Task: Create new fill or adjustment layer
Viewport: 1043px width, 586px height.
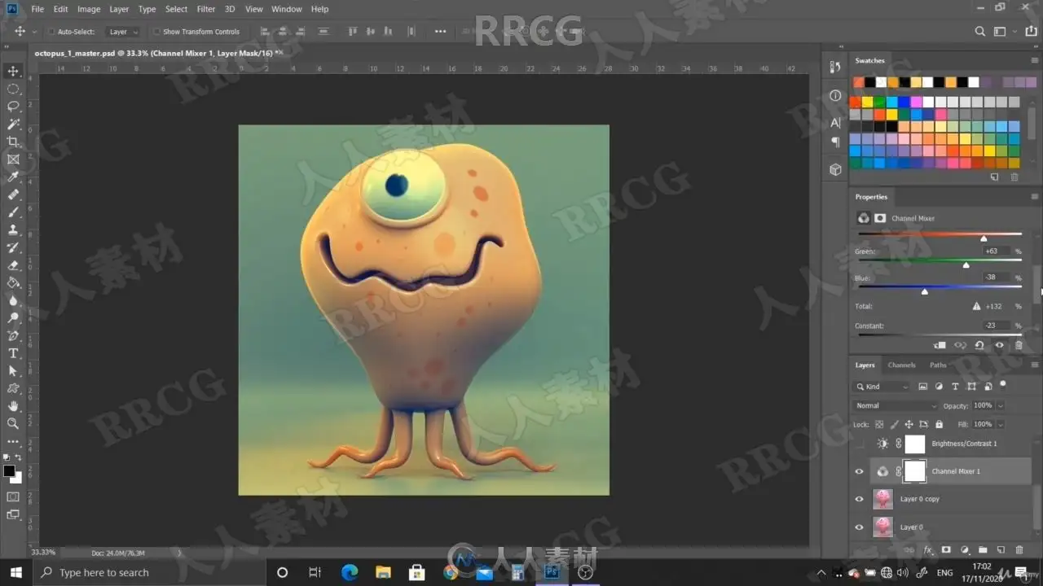Action: point(965,550)
